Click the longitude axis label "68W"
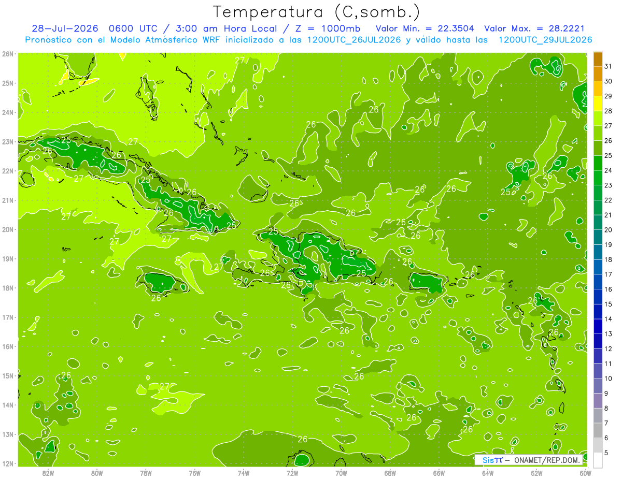Viewport: 622px width, 480px height. click(x=390, y=473)
